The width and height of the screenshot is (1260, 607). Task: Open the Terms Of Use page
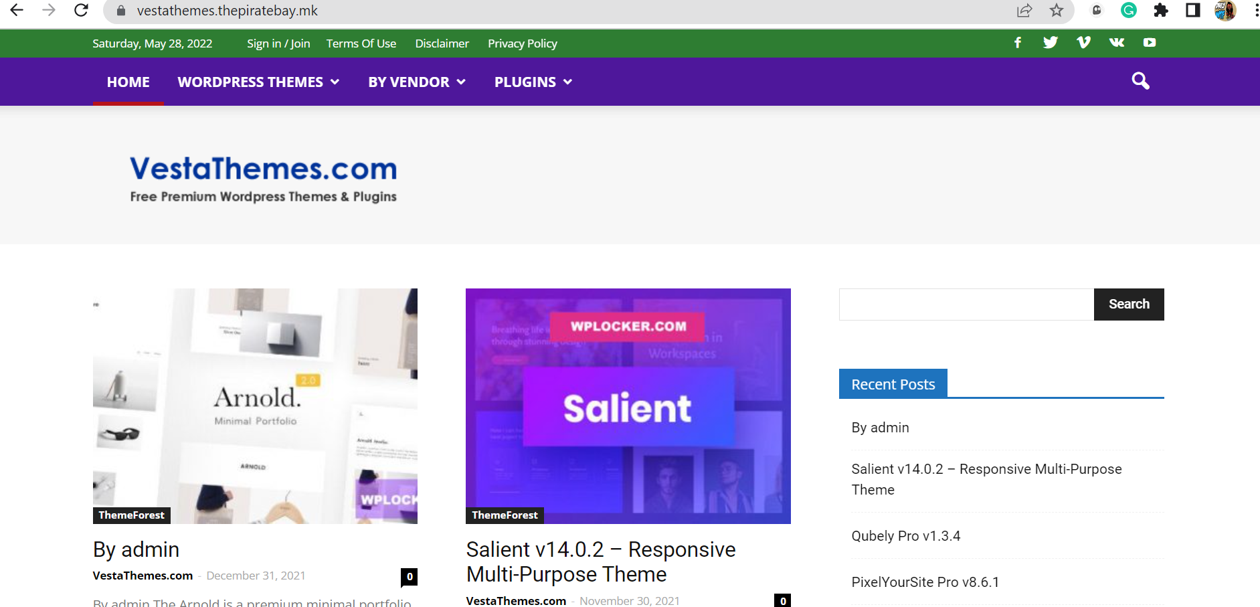[x=361, y=44]
